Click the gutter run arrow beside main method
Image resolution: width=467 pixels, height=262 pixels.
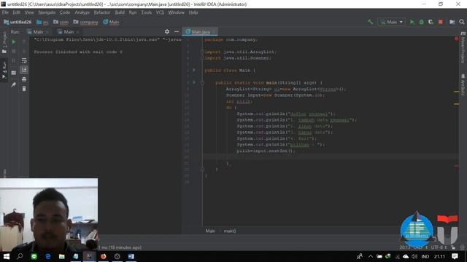[x=194, y=82]
